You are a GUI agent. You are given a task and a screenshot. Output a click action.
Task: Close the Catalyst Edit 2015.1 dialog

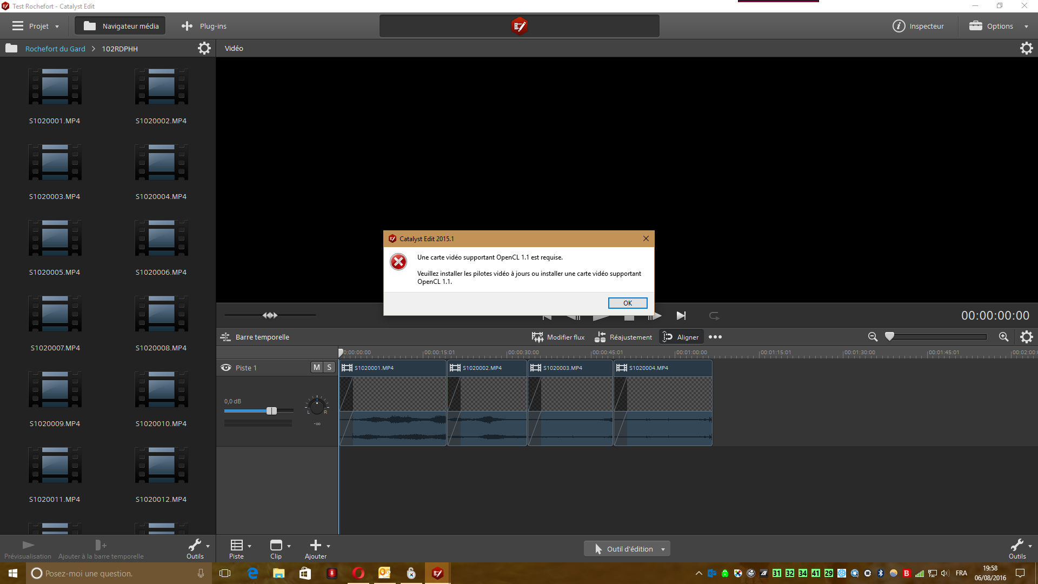point(646,238)
